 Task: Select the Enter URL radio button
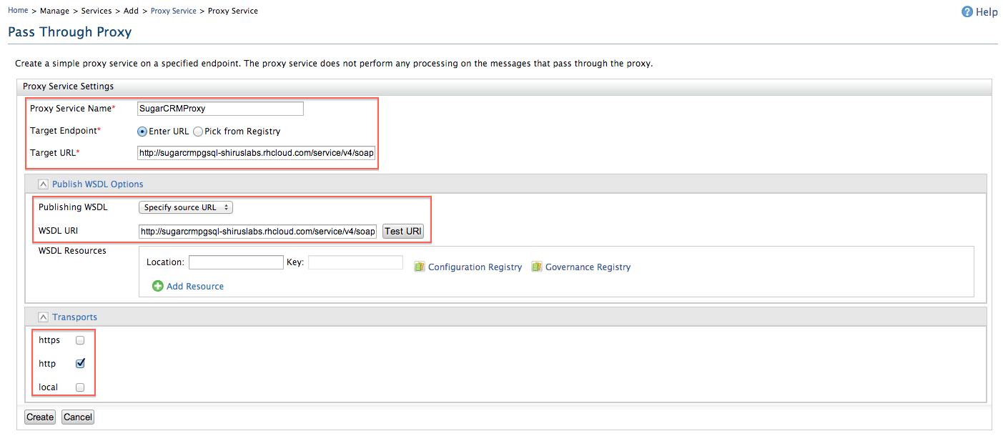(x=142, y=132)
